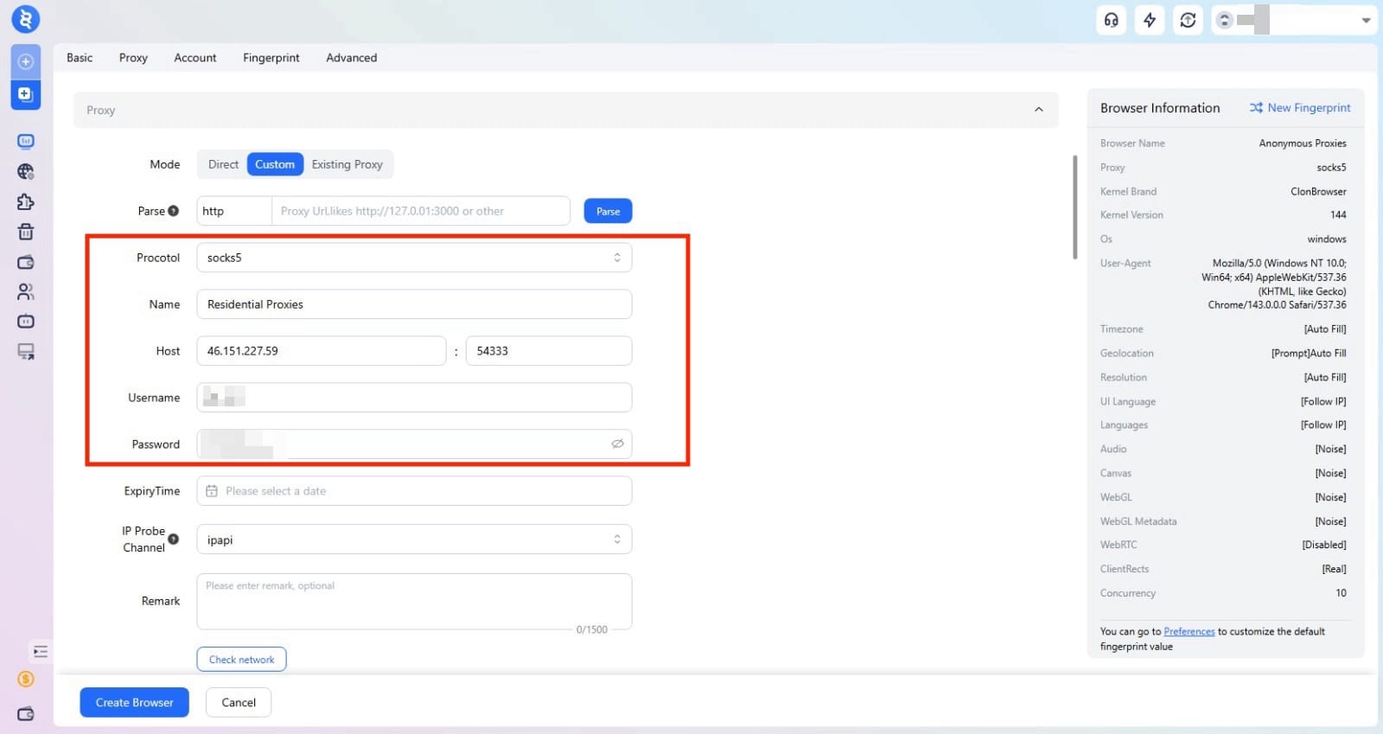Select Custom proxy mode
The width and height of the screenshot is (1383, 734).
(x=275, y=164)
